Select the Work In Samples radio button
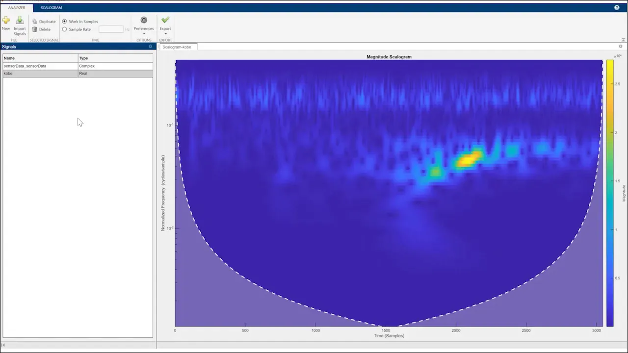 pos(65,22)
